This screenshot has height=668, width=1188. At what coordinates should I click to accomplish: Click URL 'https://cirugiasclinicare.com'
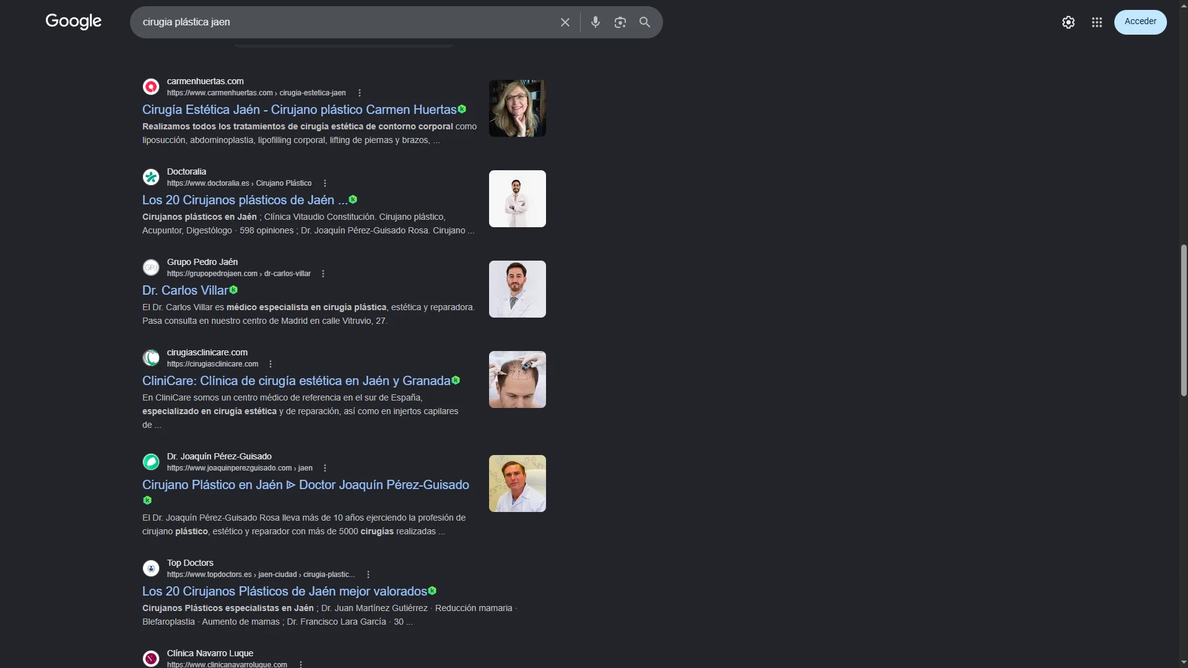[212, 364]
